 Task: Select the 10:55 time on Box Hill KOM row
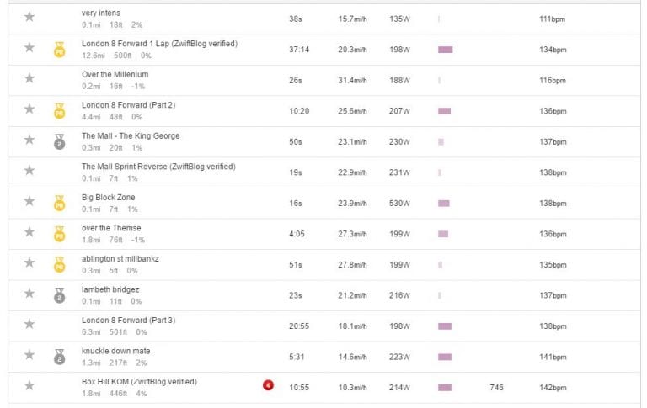click(299, 388)
